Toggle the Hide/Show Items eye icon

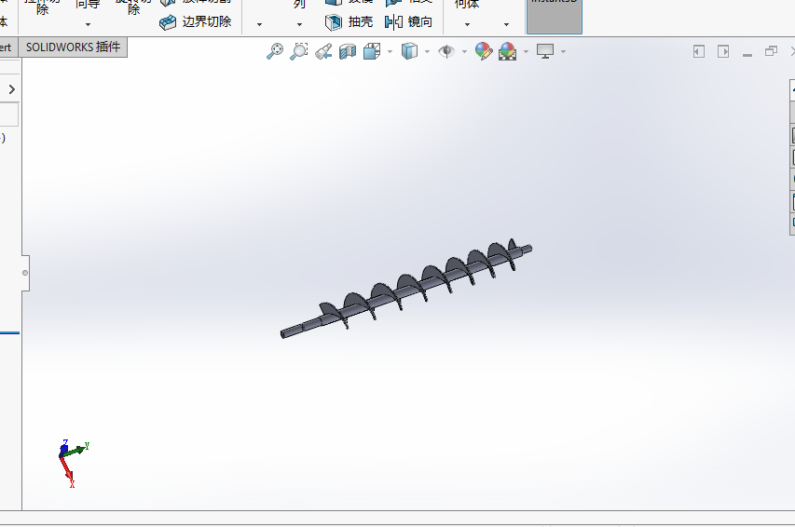click(446, 52)
